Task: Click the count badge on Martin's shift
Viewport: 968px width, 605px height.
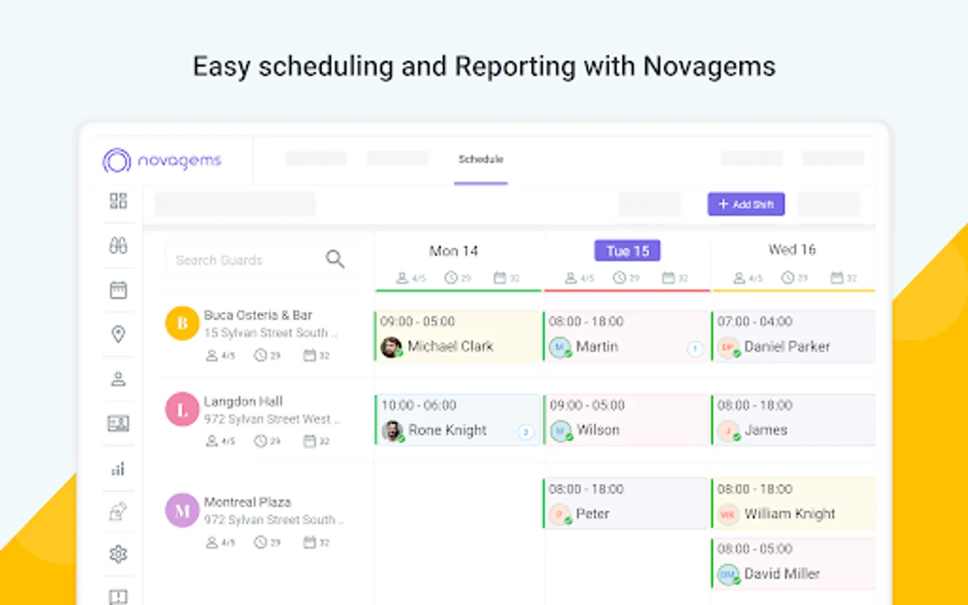Action: point(695,349)
